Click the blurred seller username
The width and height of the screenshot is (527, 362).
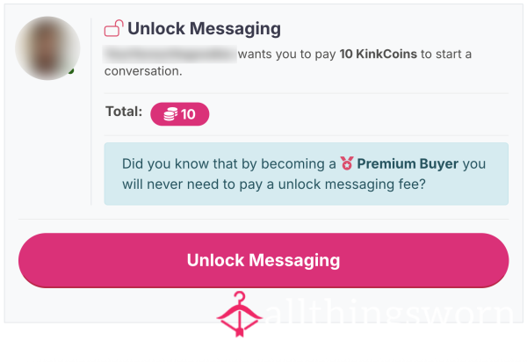[170, 54]
